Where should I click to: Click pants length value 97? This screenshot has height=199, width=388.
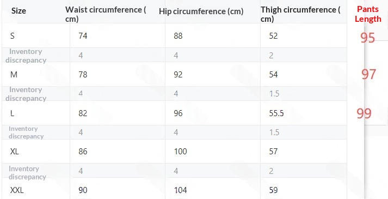coord(369,74)
